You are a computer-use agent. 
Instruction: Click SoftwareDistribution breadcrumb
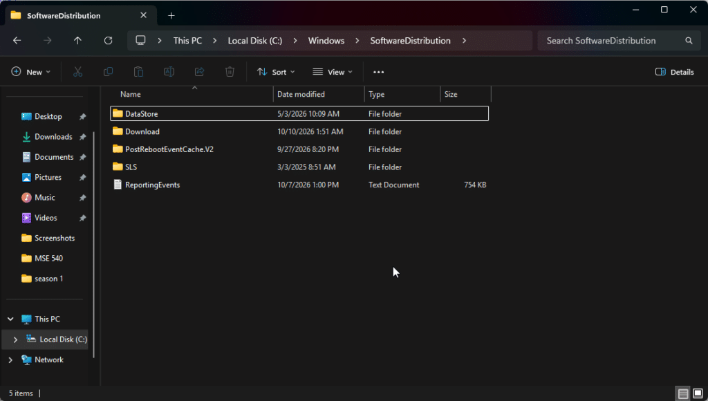411,41
